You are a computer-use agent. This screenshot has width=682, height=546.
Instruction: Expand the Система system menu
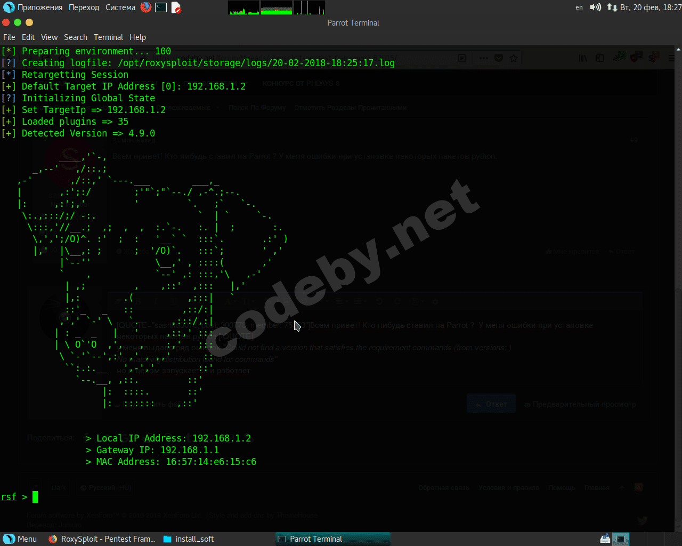point(120,7)
